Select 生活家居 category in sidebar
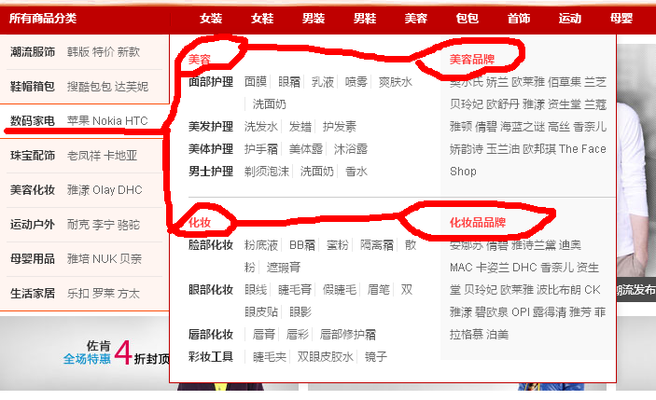This screenshot has height=400, width=656. pos(33,294)
